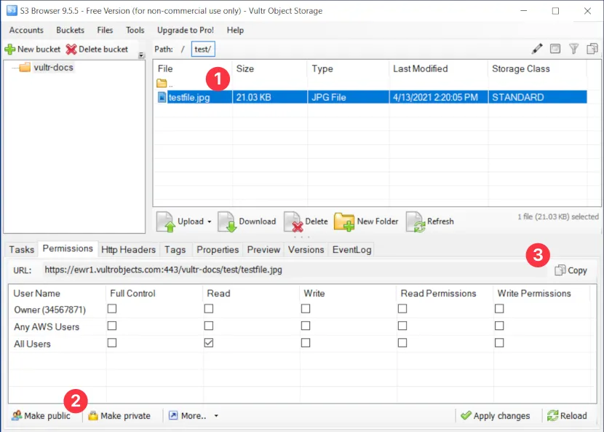Toggle Owner Write Permissions checkbox

coord(499,309)
